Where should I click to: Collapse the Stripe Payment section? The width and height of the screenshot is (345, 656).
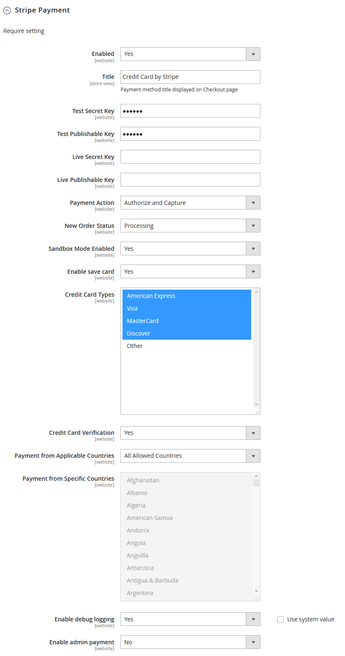(x=7, y=10)
